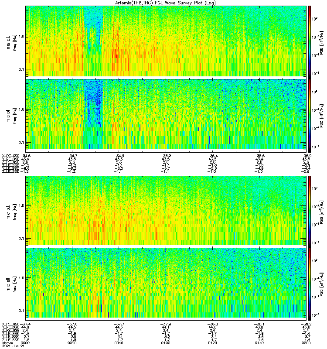Click the THB X_RE_GSE value '-35.4'
The image size is (327, 349).
point(212,156)
